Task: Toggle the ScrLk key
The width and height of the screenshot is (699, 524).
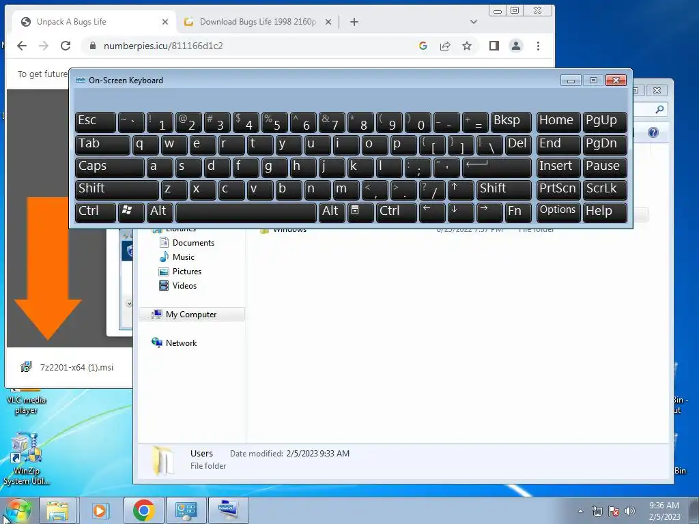Action: pyautogui.click(x=605, y=190)
